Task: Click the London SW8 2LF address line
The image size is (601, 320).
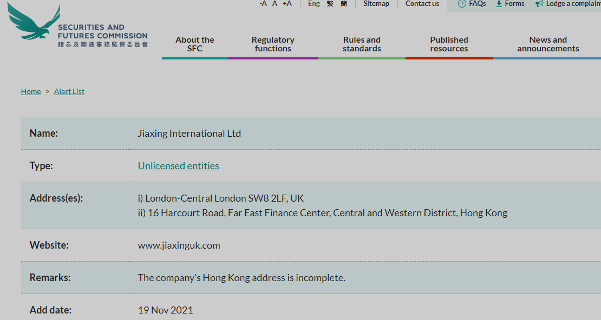Action: coord(221,198)
